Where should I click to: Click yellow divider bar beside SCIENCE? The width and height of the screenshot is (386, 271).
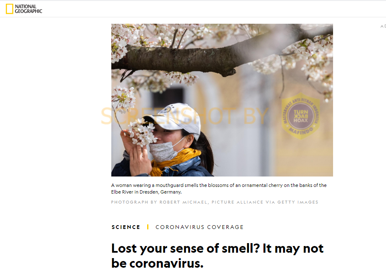coord(148,227)
